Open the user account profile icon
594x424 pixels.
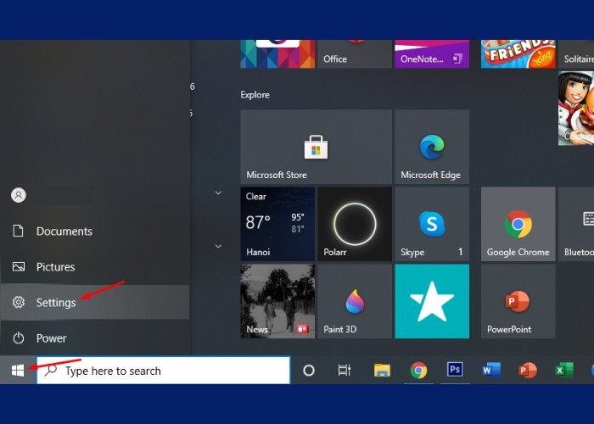[x=18, y=195]
